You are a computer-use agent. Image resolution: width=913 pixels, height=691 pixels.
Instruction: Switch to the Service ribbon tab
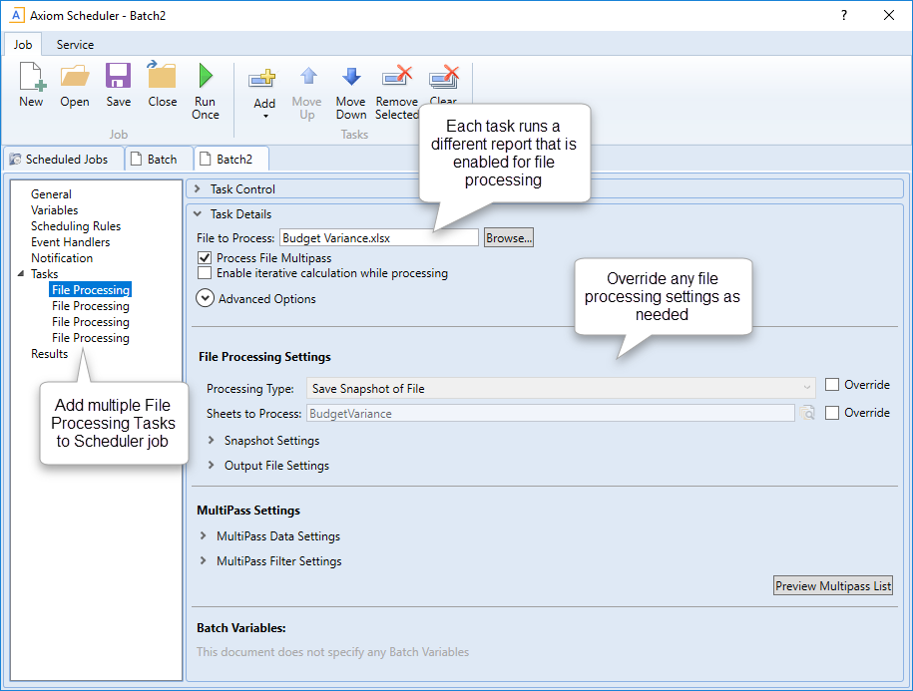pos(75,45)
